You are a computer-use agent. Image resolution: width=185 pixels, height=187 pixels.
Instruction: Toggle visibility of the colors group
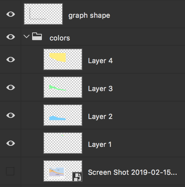coord(10,37)
